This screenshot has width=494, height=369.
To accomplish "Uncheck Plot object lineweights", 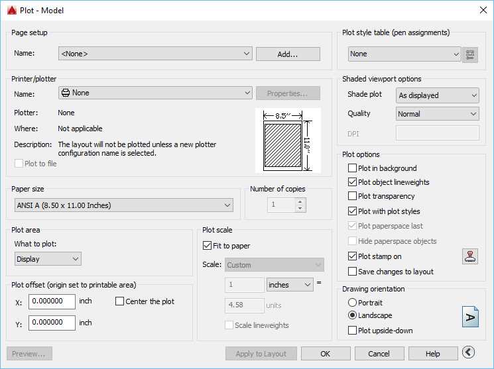I will click(x=352, y=182).
